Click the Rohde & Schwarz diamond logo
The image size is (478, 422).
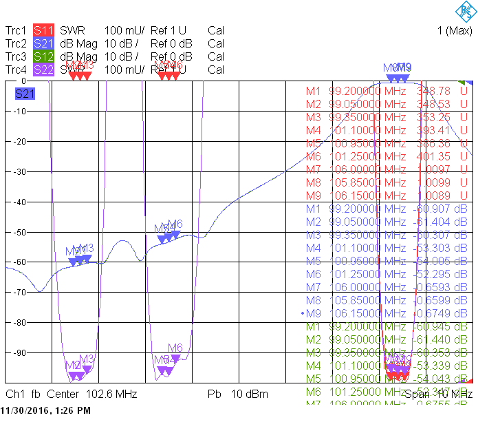tap(466, 11)
